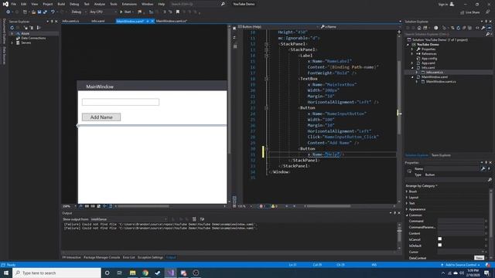
Task: Toggle word wrap icon in Output panel
Action: (x=202, y=219)
